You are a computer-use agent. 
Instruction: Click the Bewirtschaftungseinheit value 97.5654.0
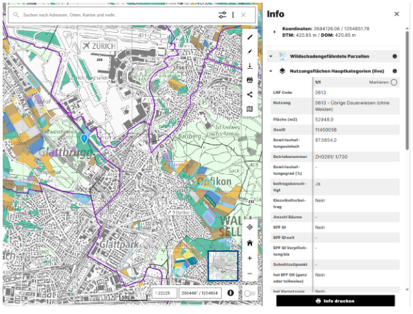[x=326, y=140]
